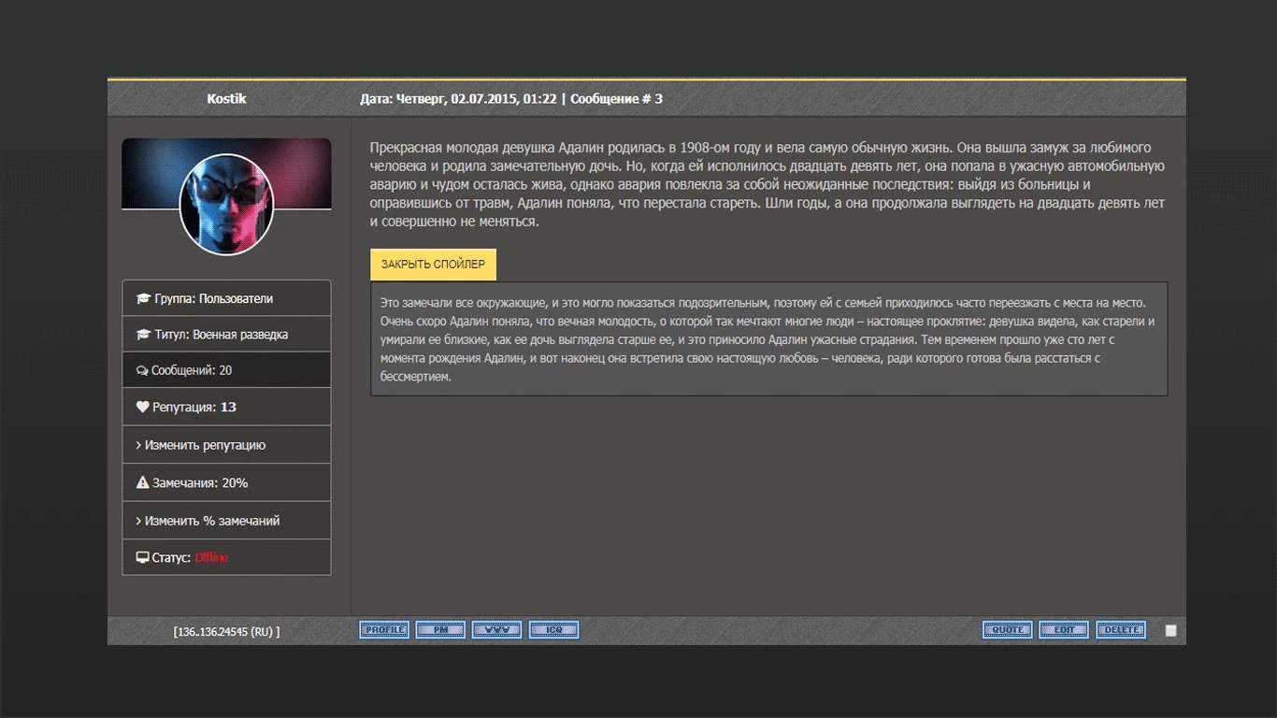This screenshot has width=1277, height=718.
Task: Click the warnings value 20%
Action: [235, 483]
